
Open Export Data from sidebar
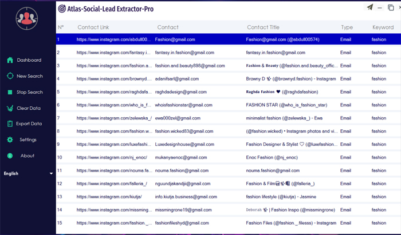pos(29,124)
